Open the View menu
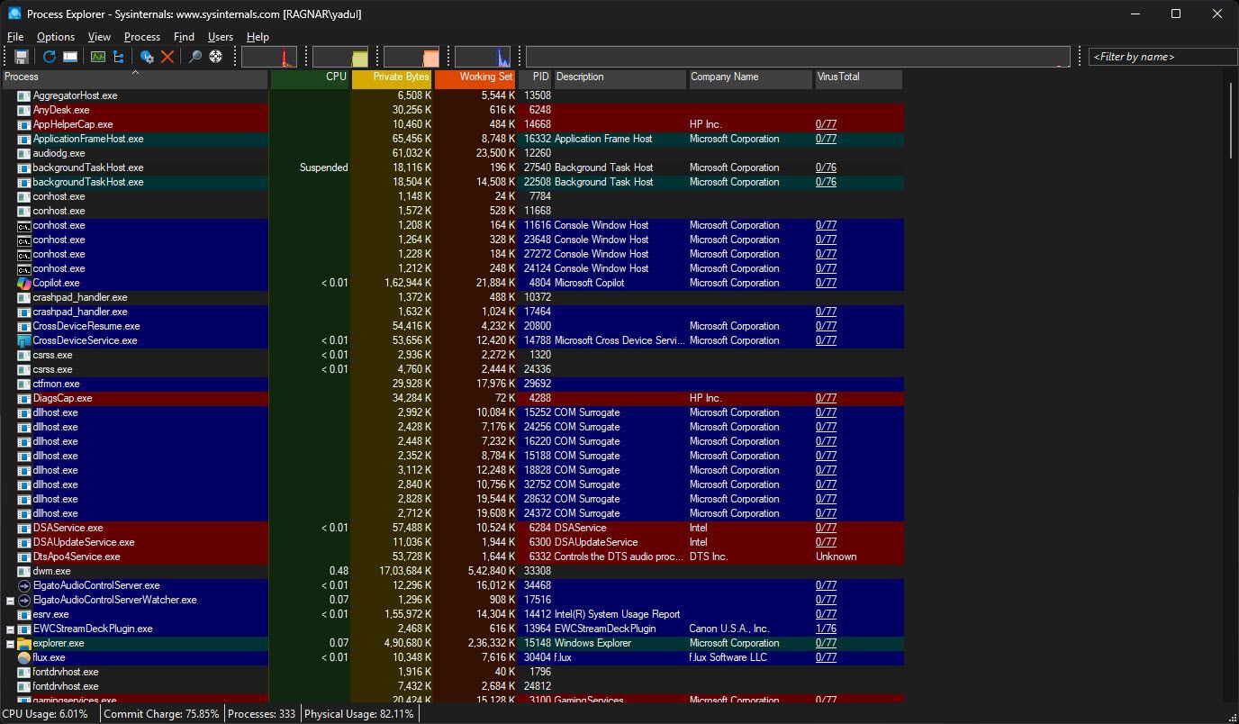This screenshot has width=1239, height=724. click(x=99, y=37)
